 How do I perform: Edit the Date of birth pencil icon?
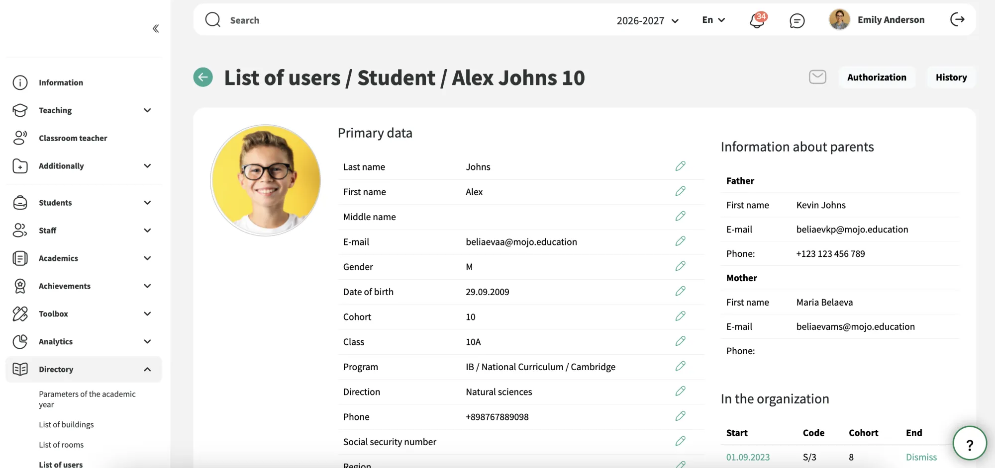click(680, 291)
